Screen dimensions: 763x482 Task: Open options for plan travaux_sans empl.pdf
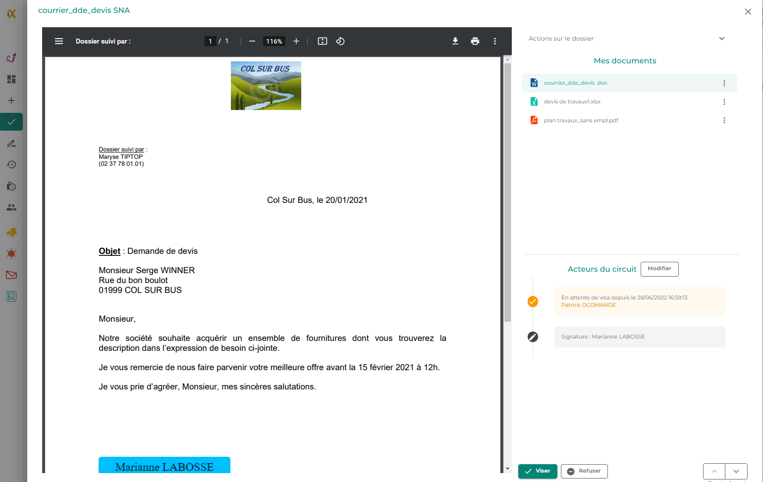click(724, 120)
